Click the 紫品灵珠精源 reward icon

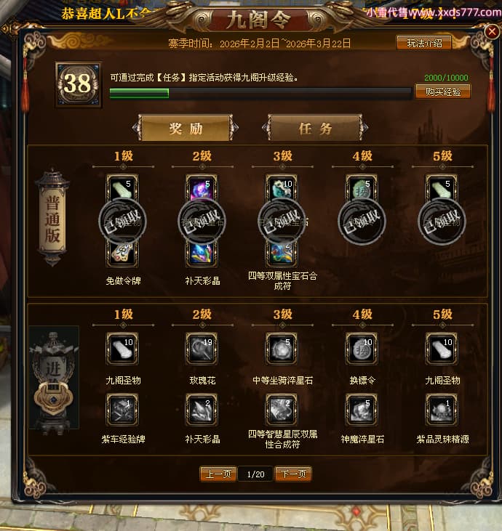pos(442,410)
